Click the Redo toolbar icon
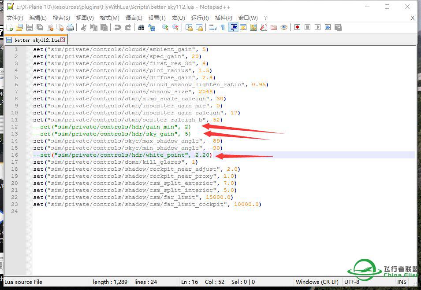This screenshot has height=290, width=421. pyautogui.click(x=128, y=27)
